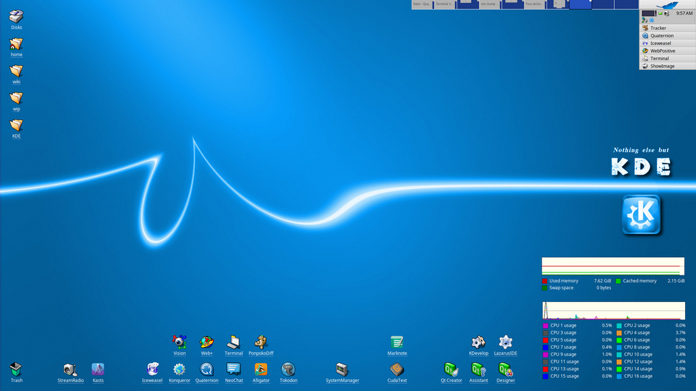Screen dimensions: 696x391
Task: Click the CPU 4 usage color swatch
Action: [x=619, y=333]
